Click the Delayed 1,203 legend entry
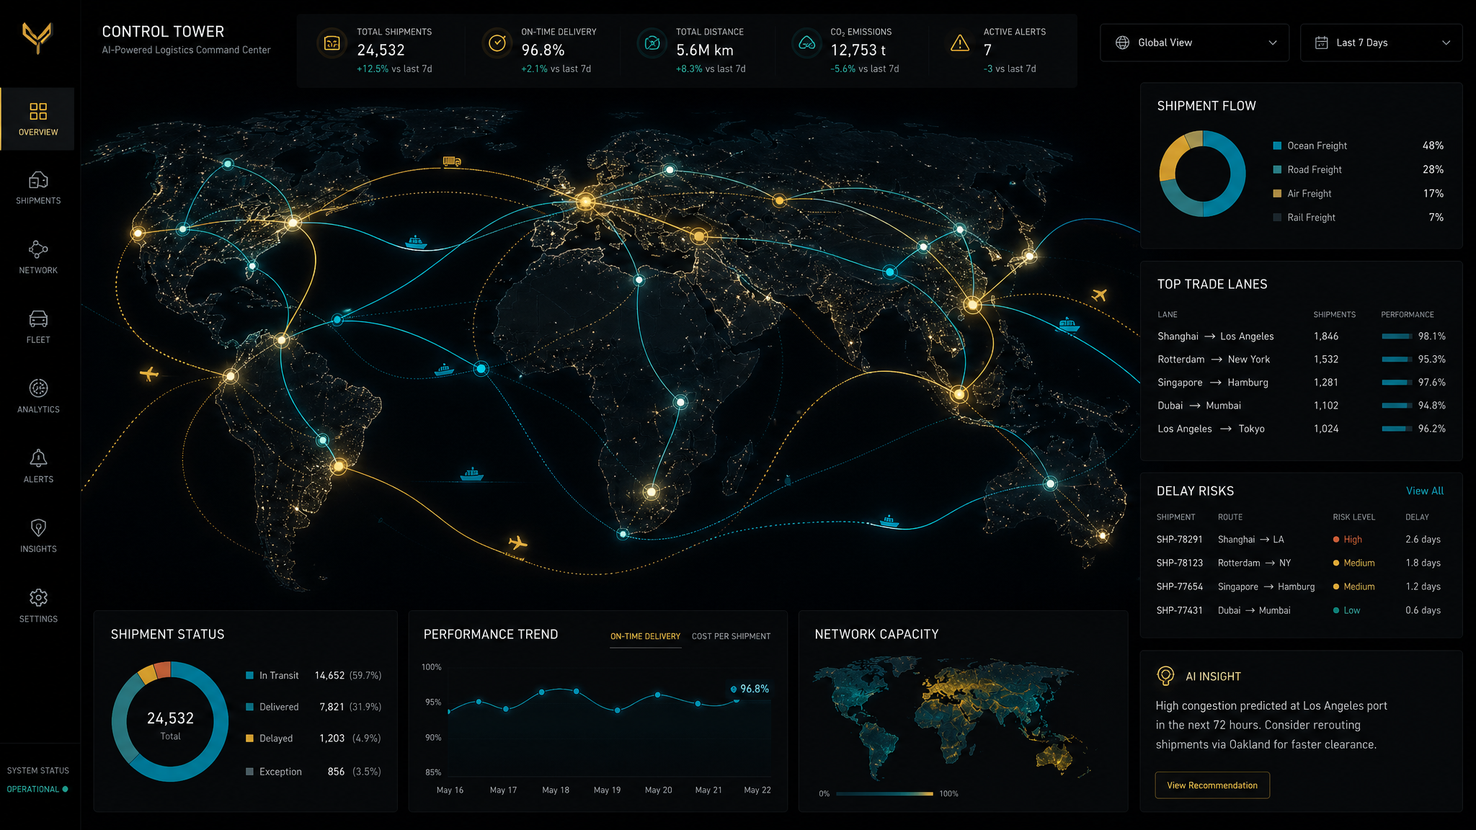 314,738
